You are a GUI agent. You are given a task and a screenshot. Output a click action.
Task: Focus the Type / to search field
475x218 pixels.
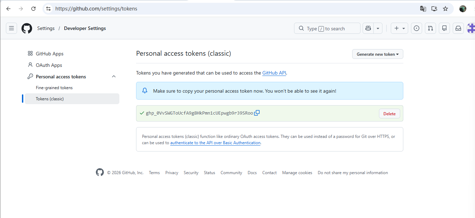[x=327, y=28]
